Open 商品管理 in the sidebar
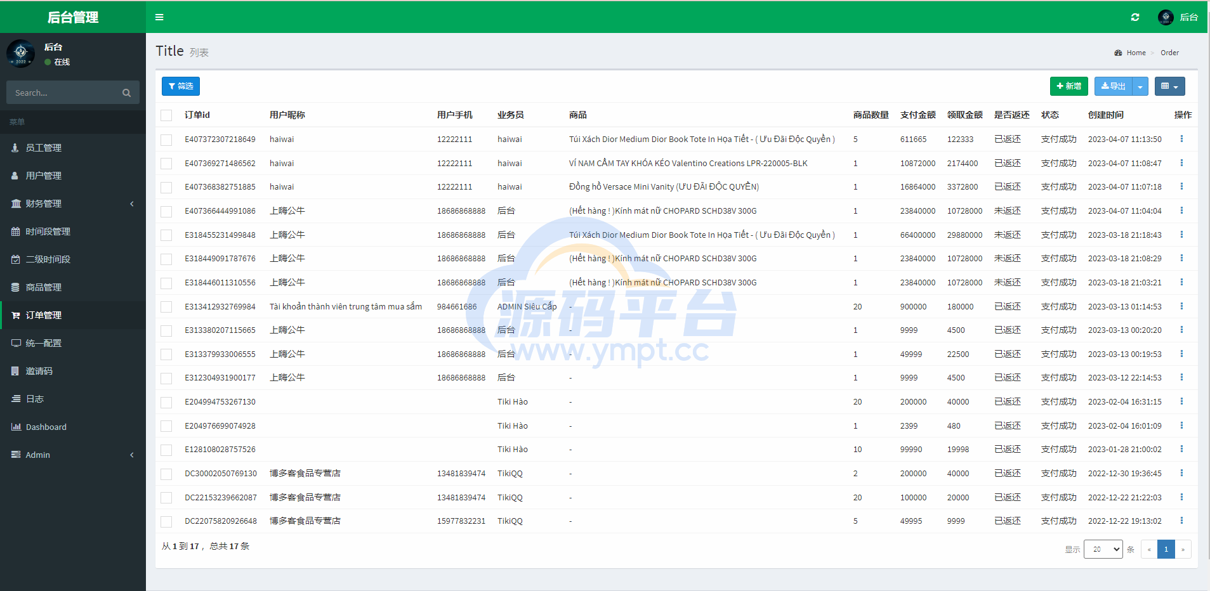Image resolution: width=1210 pixels, height=591 pixels. click(73, 287)
